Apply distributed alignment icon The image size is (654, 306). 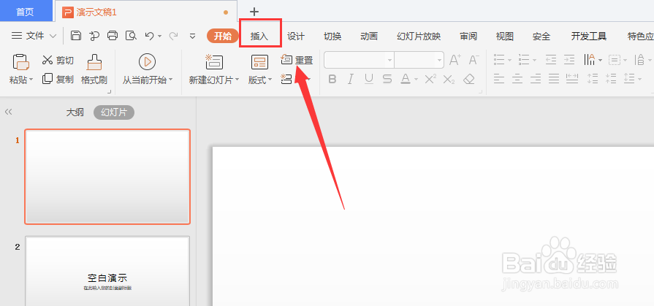pyautogui.click(x=572, y=78)
